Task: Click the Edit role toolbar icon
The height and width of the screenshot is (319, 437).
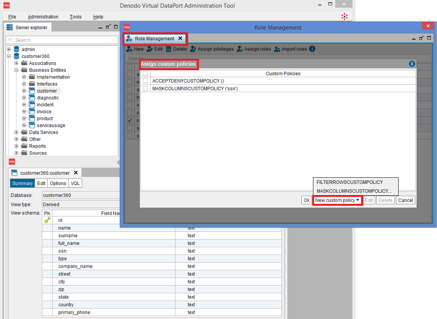Action: [x=150, y=49]
